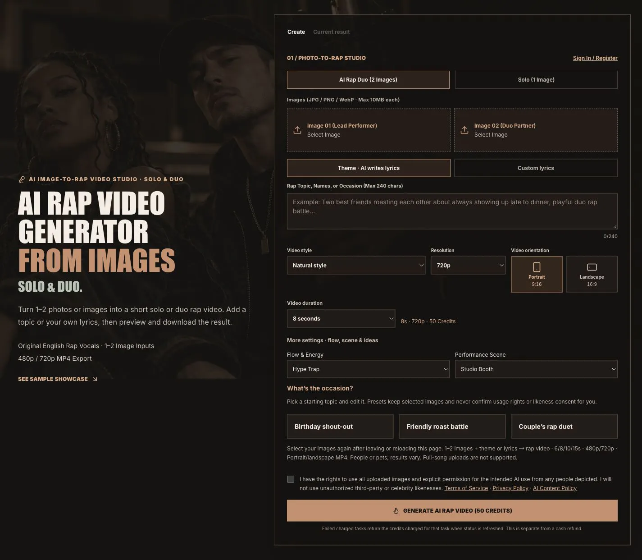Viewport: 642px width, 560px height.
Task: Click the Portrait phone icon
Action: coord(537,267)
